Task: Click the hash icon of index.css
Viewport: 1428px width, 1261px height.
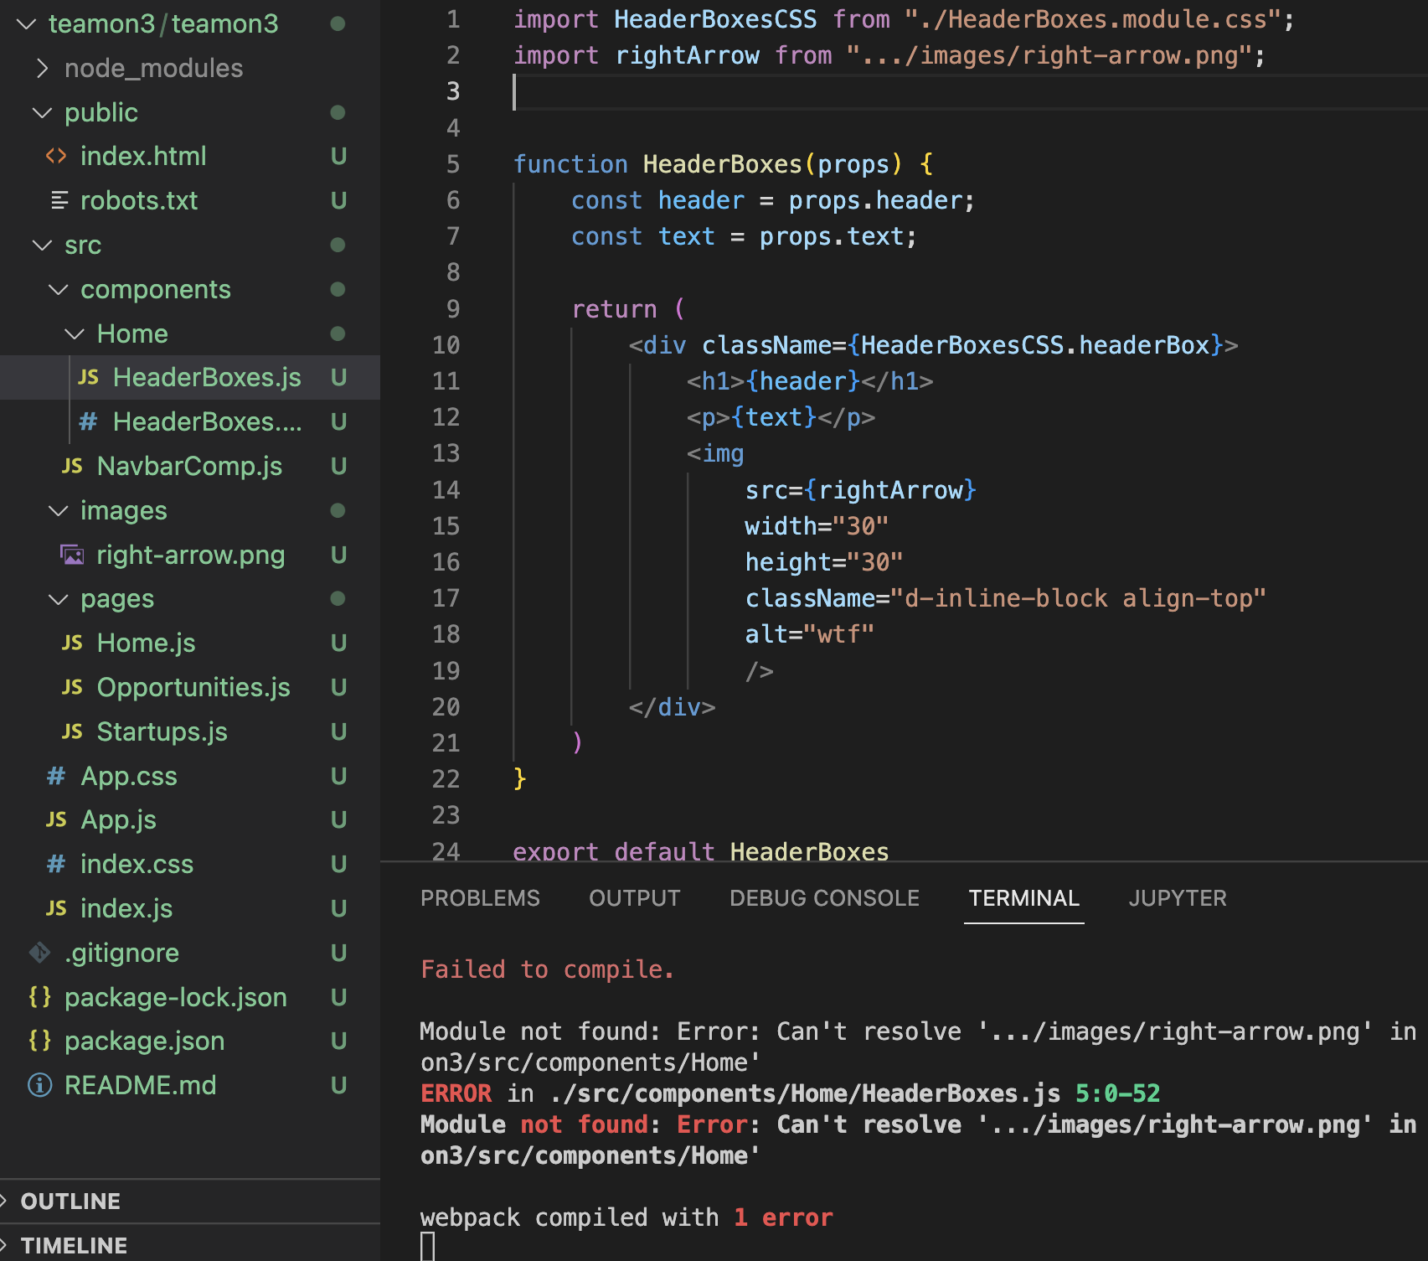Action: click(56, 864)
